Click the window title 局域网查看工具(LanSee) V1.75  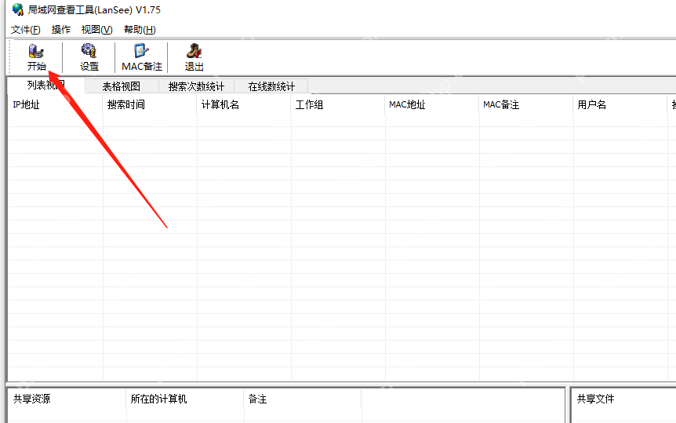click(94, 9)
